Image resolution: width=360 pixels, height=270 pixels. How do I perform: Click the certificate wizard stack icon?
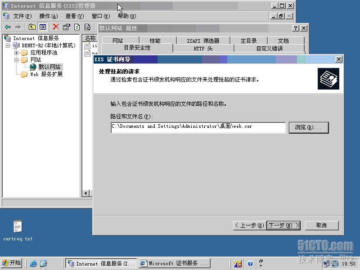click(x=328, y=79)
